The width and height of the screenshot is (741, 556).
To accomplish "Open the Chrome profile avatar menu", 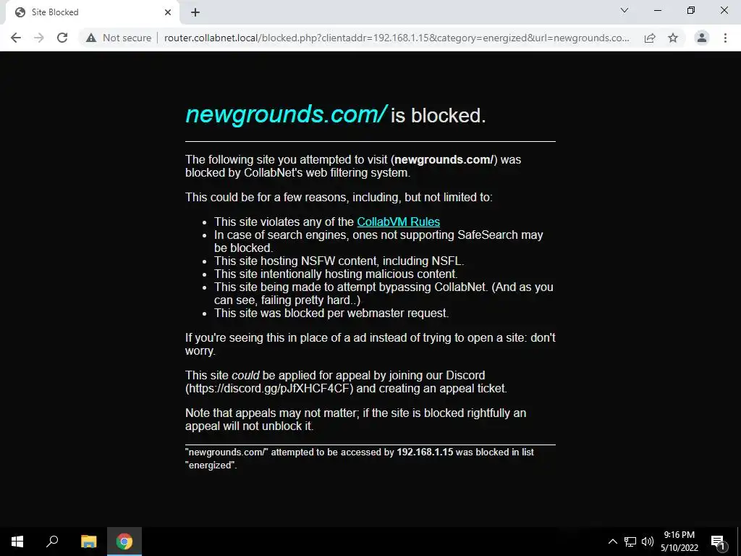I will [702, 38].
